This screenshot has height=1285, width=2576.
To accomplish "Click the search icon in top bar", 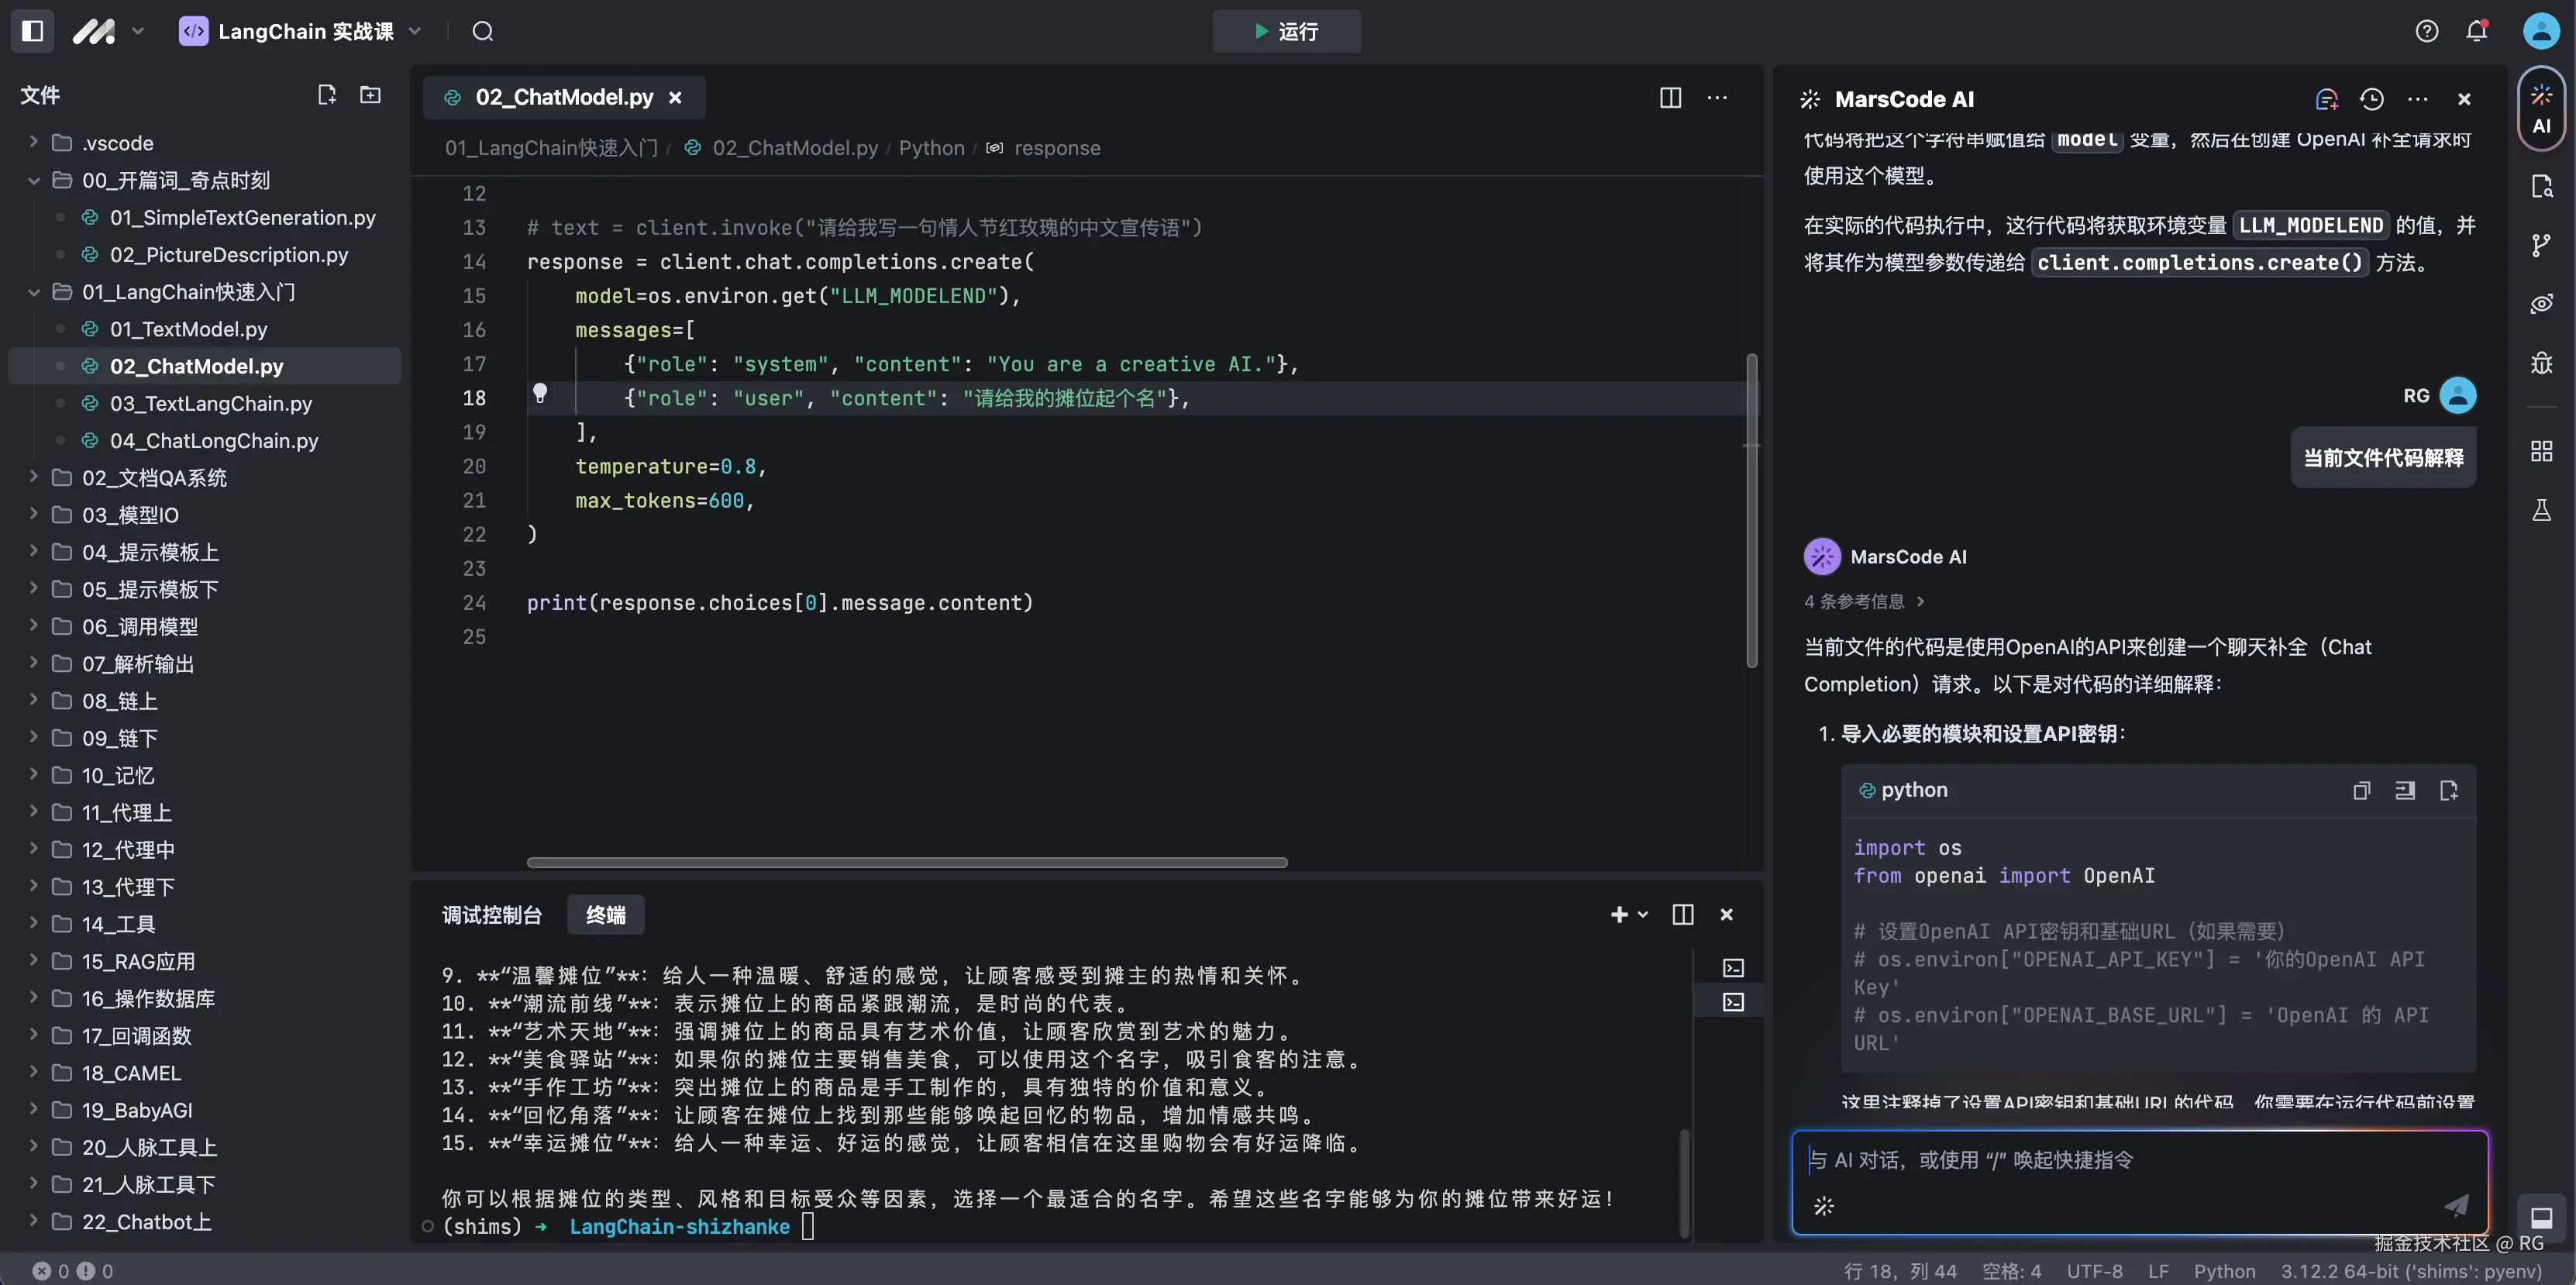I will coord(483,31).
